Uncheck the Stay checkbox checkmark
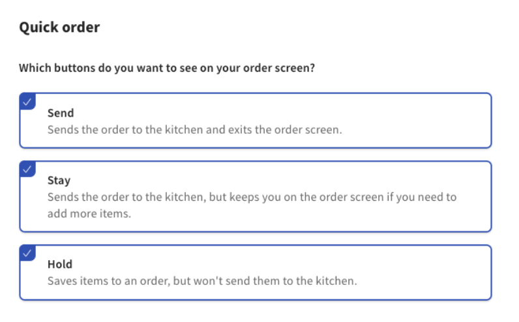 pos(27,169)
